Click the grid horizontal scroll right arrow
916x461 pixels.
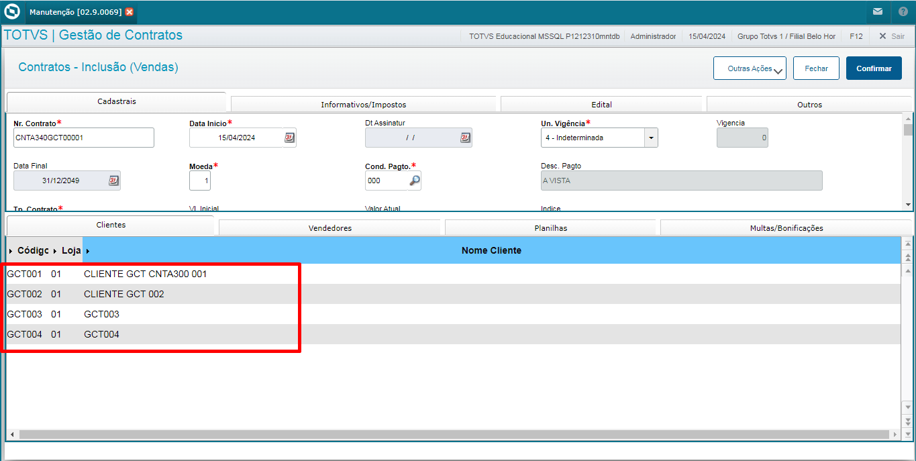pos(897,435)
